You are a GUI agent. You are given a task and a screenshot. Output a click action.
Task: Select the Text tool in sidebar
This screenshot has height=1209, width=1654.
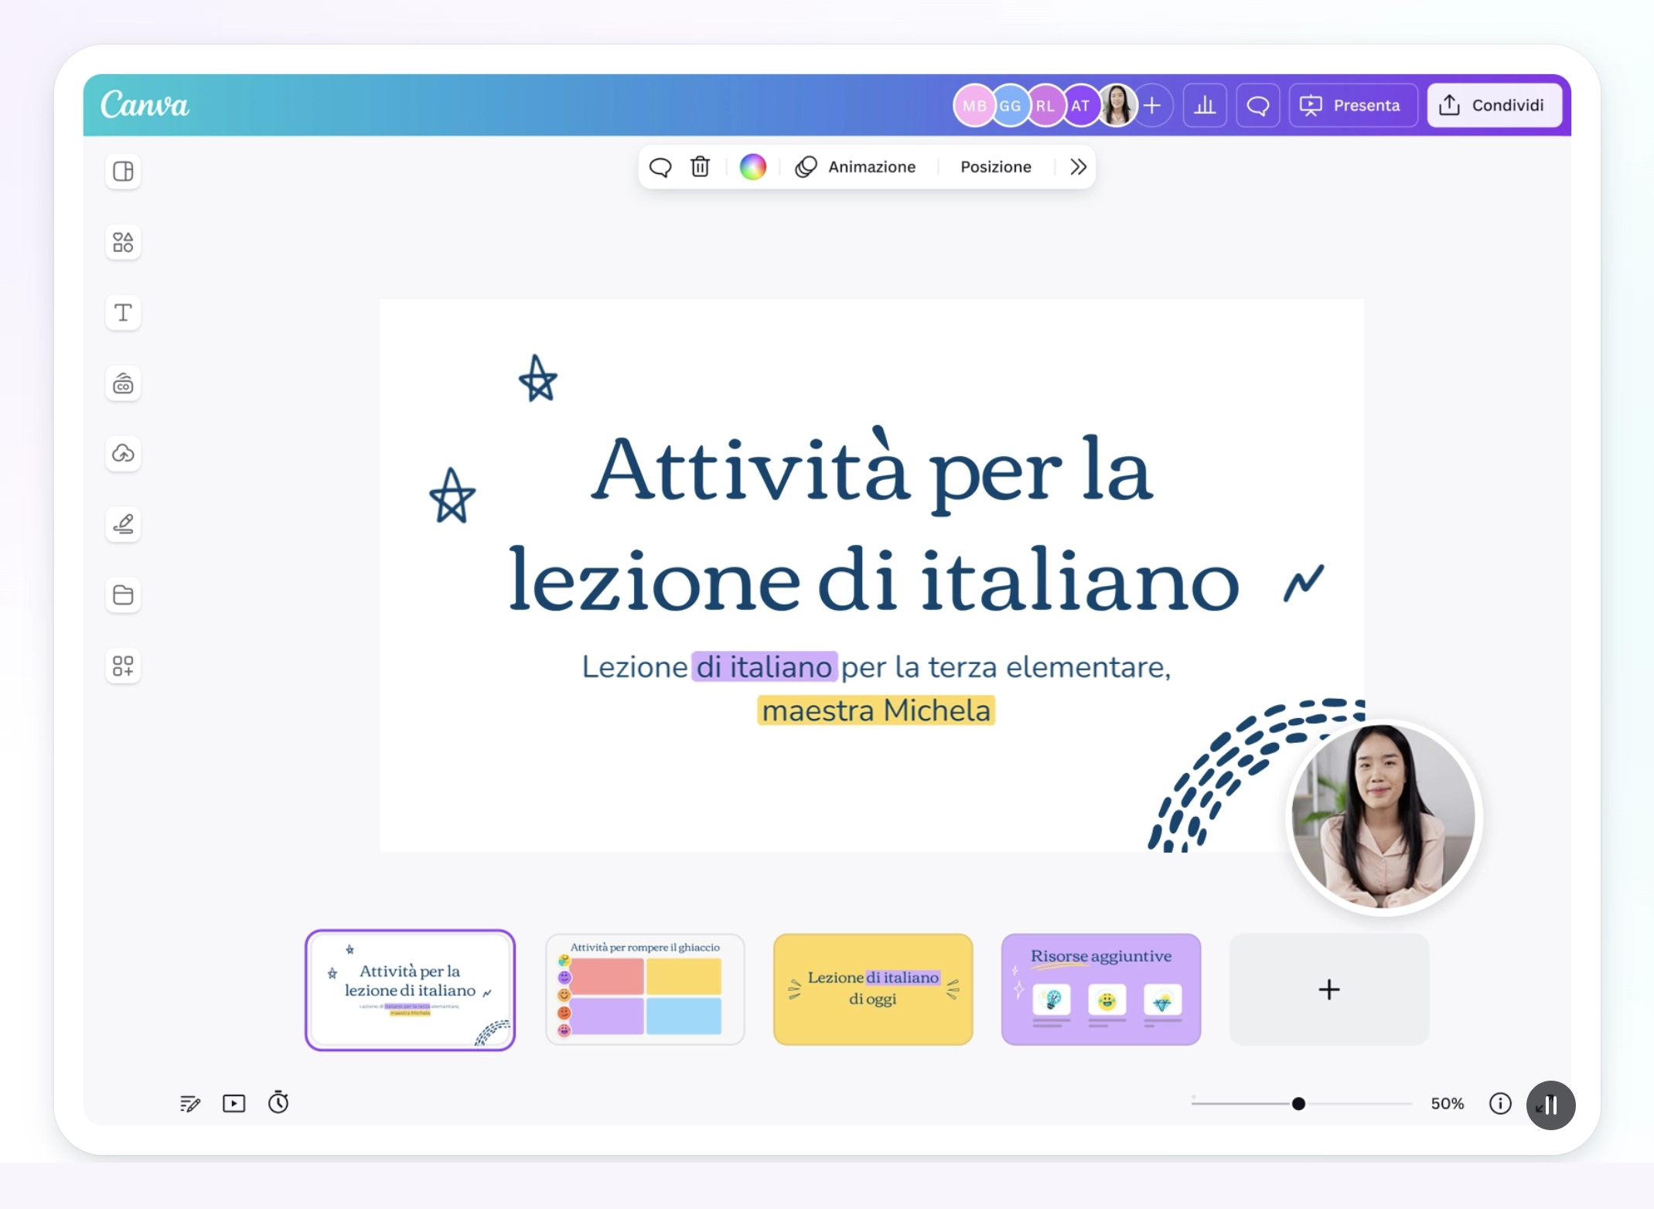tap(123, 313)
